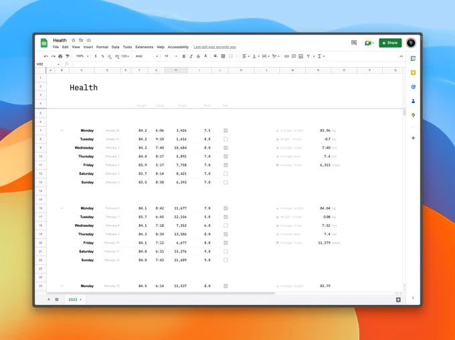Open the text wrapping dropdown
Image resolution: width=455 pixels, height=340 pixels.
(x=266, y=56)
